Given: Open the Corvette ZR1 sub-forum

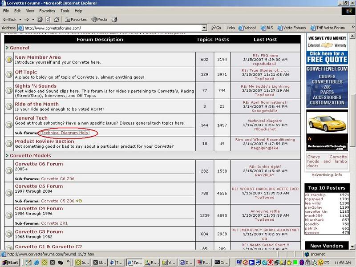Looking at the screenshot, I should click(54, 223).
